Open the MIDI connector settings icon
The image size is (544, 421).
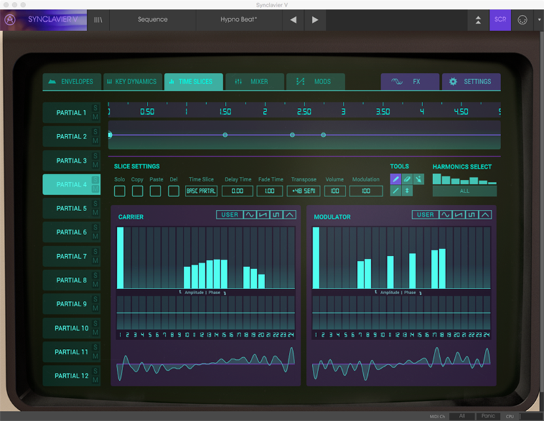522,20
